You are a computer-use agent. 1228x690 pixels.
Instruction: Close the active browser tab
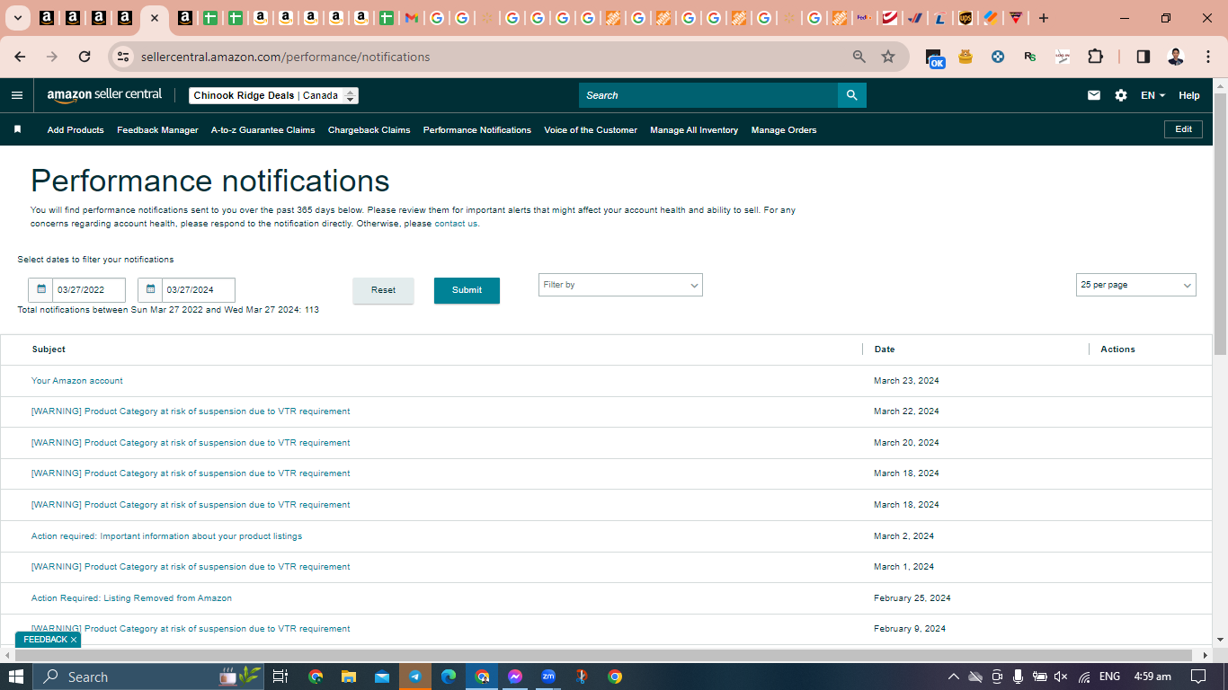coord(155,18)
